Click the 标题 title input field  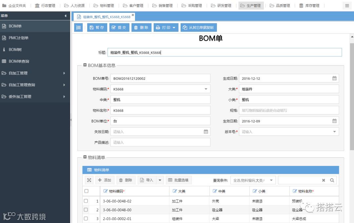click(225, 52)
